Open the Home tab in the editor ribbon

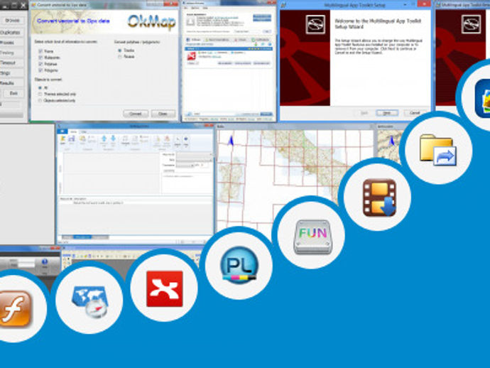click(x=73, y=131)
